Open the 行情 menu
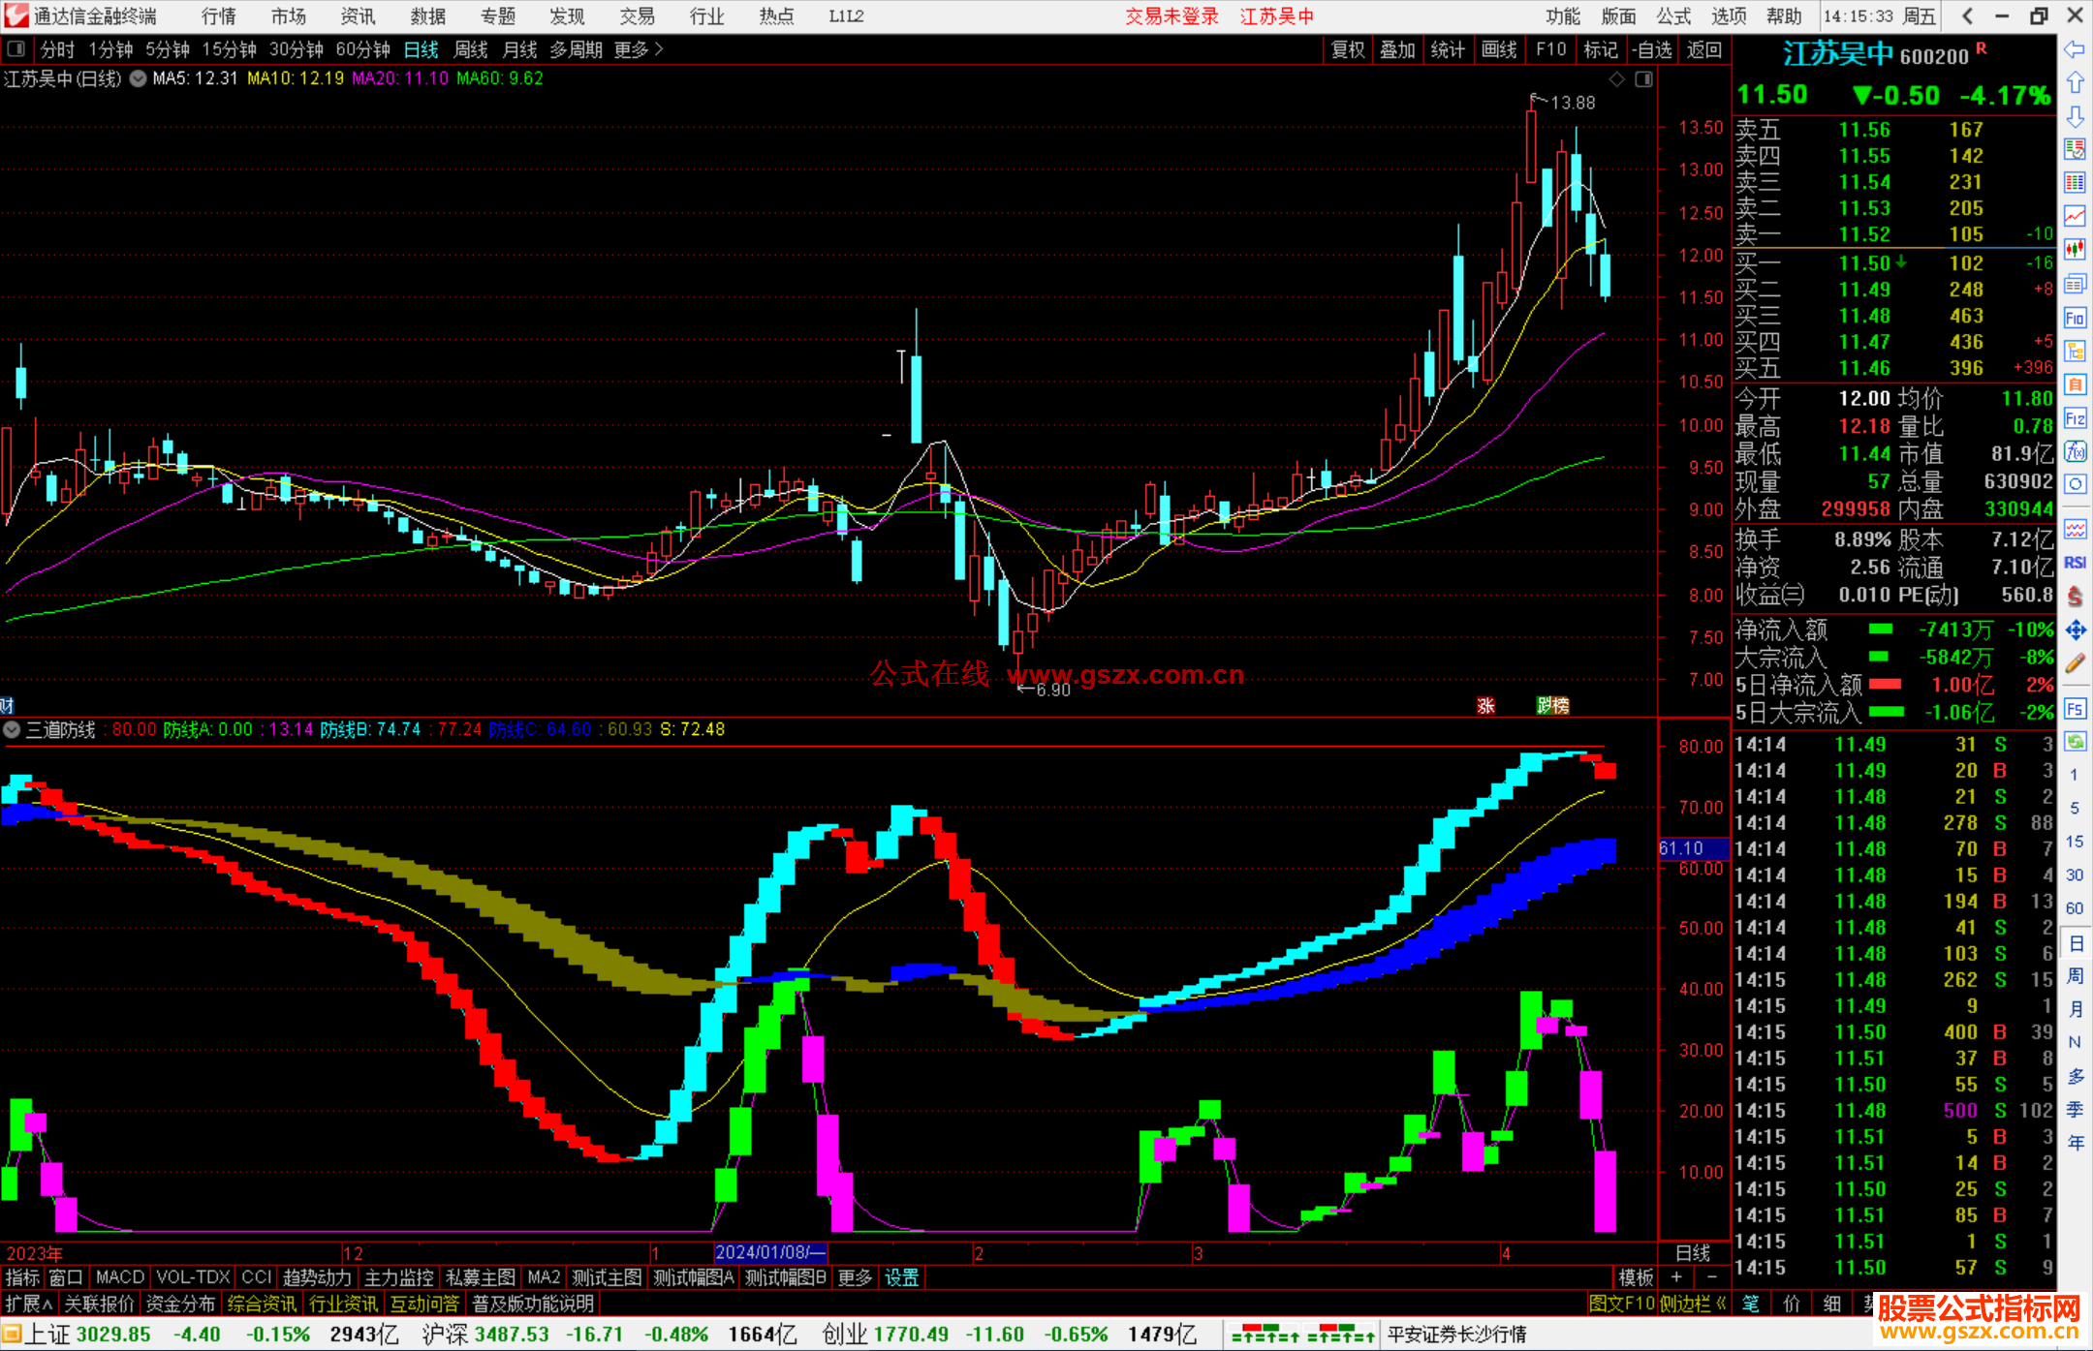Viewport: 2093px width, 1351px height. [219, 15]
